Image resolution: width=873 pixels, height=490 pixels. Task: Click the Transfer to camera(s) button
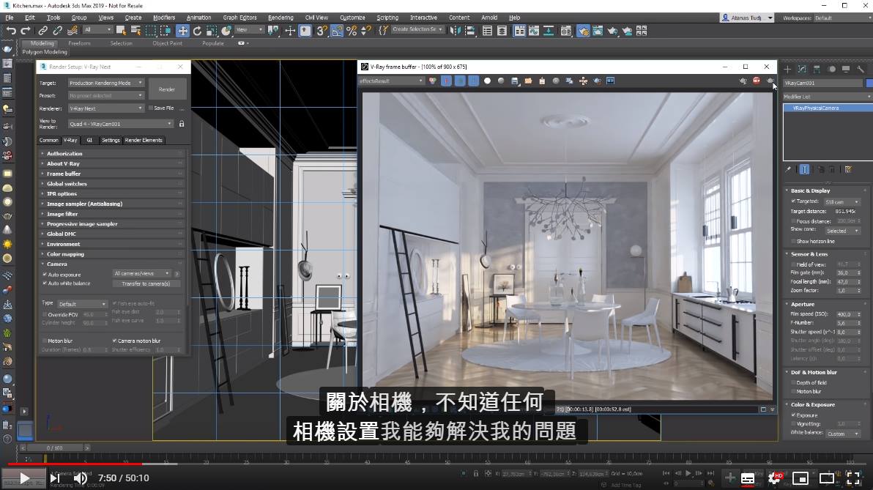coord(146,284)
